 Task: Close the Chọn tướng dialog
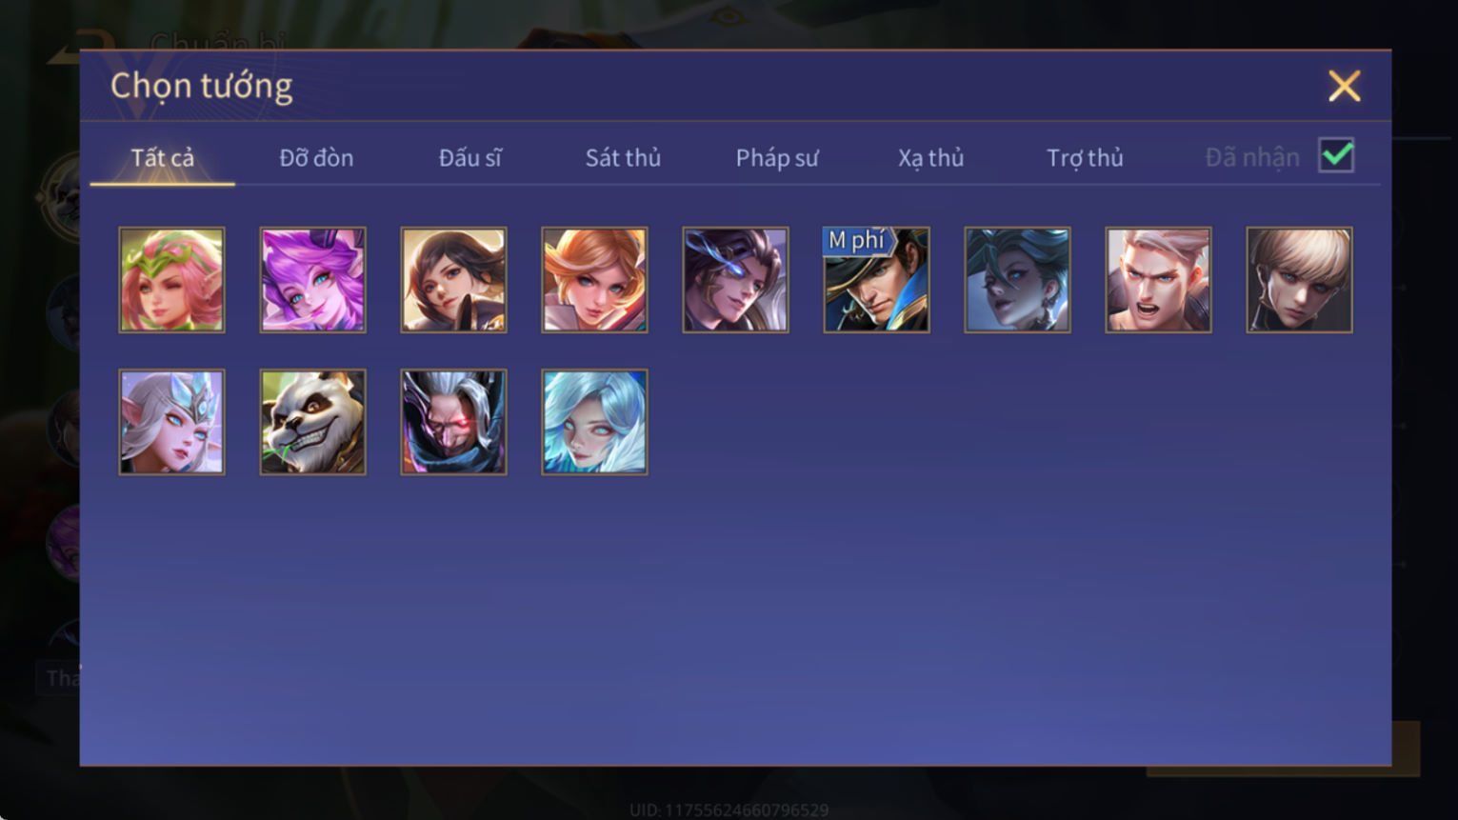[x=1345, y=87]
